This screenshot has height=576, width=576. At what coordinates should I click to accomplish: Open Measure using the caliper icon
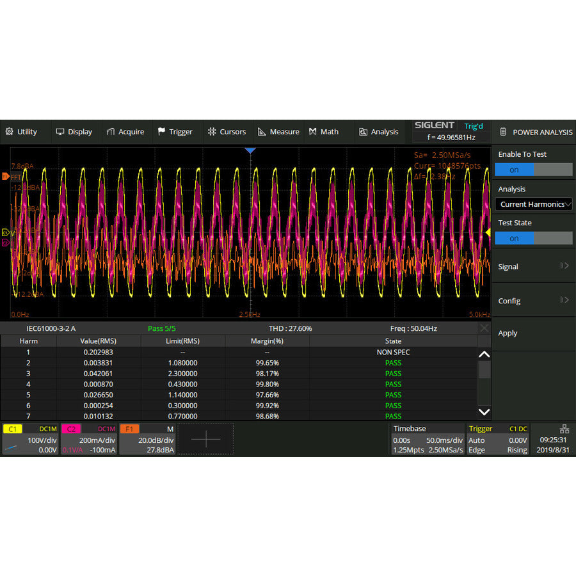pos(262,132)
